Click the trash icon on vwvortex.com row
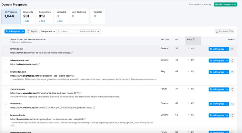The image size is (242, 133). click(232, 90)
